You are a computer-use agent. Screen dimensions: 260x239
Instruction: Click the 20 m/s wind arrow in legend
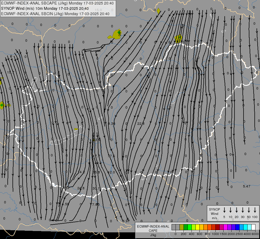point(237,210)
